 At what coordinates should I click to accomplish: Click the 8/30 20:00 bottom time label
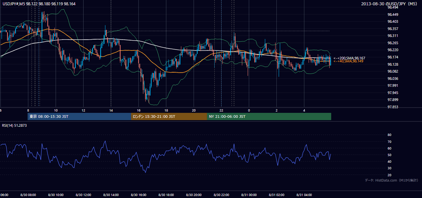tap(194, 195)
